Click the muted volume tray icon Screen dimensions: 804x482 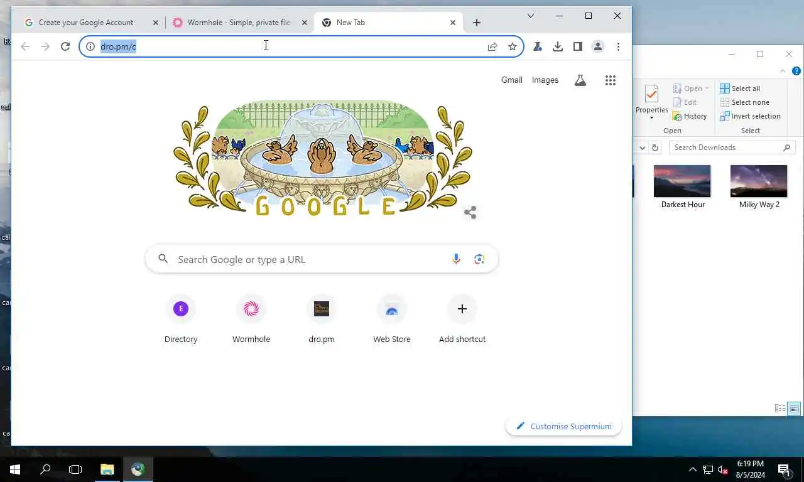(x=722, y=469)
